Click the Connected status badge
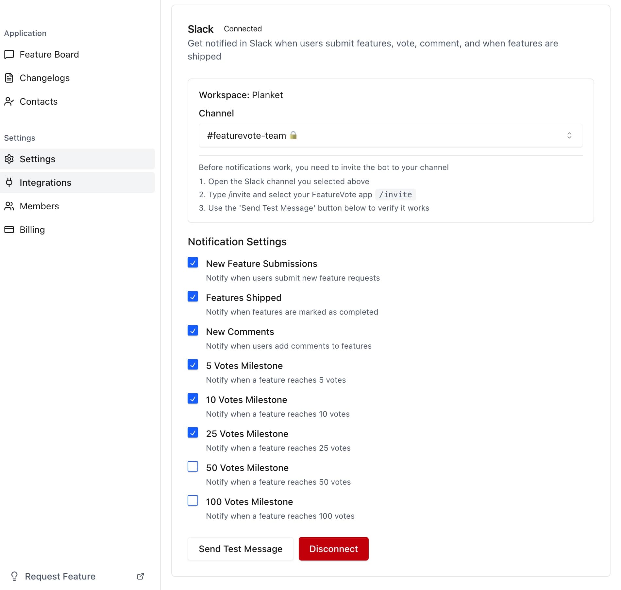The image size is (621, 590). (243, 29)
